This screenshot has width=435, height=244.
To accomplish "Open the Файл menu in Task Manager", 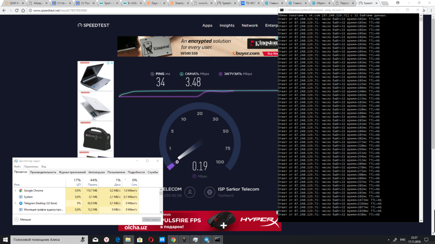I will click(x=17, y=167).
